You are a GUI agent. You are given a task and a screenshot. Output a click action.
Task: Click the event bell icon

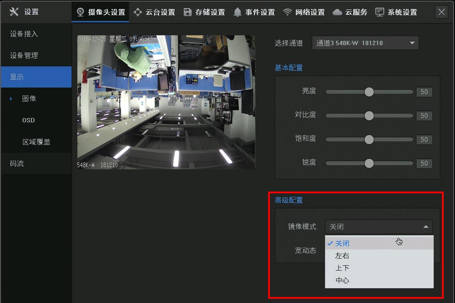click(x=238, y=12)
